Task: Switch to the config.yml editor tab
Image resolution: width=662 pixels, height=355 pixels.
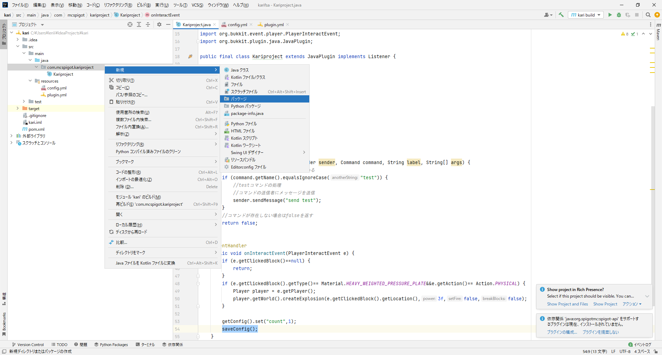Action: coord(237,25)
